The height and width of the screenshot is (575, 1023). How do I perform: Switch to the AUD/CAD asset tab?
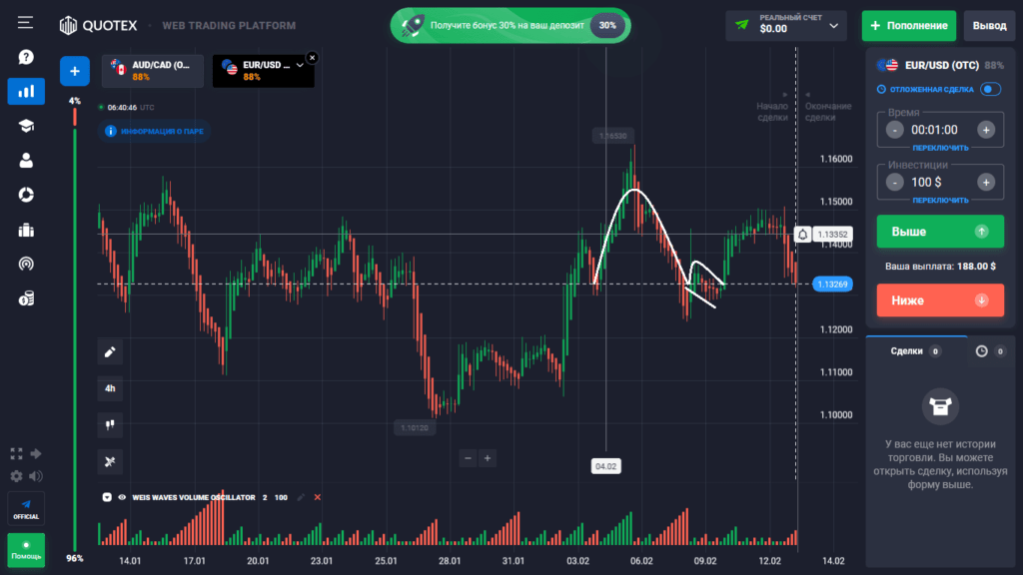(152, 71)
